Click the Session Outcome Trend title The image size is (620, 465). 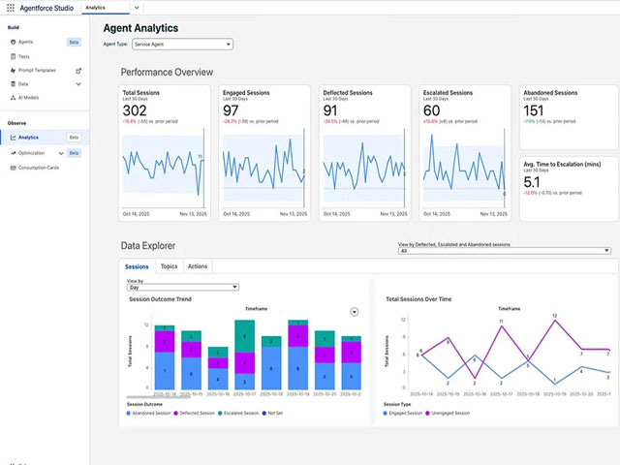pos(160,299)
